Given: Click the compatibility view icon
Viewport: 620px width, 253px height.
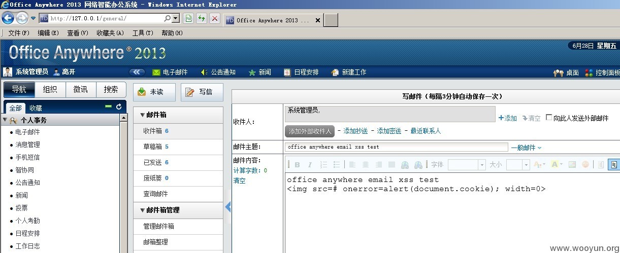Looking at the screenshot, I should 188,19.
